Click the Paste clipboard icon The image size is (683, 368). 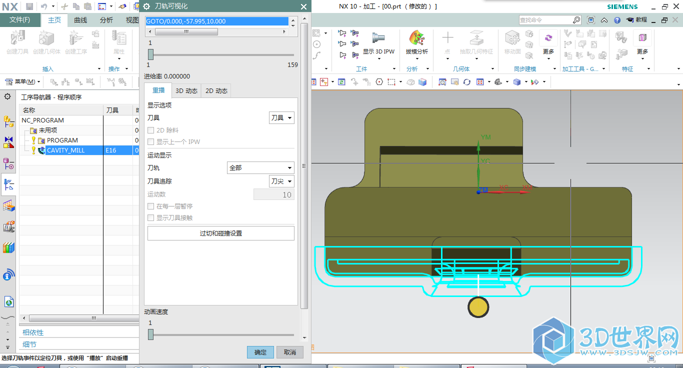87,6
